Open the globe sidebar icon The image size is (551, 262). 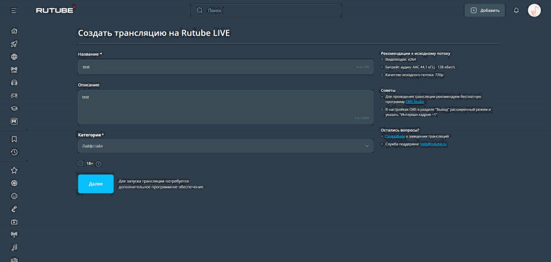[x=14, y=57]
